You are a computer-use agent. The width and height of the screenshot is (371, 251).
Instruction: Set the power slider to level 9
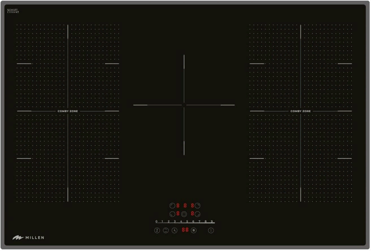pyautogui.click(x=212, y=221)
